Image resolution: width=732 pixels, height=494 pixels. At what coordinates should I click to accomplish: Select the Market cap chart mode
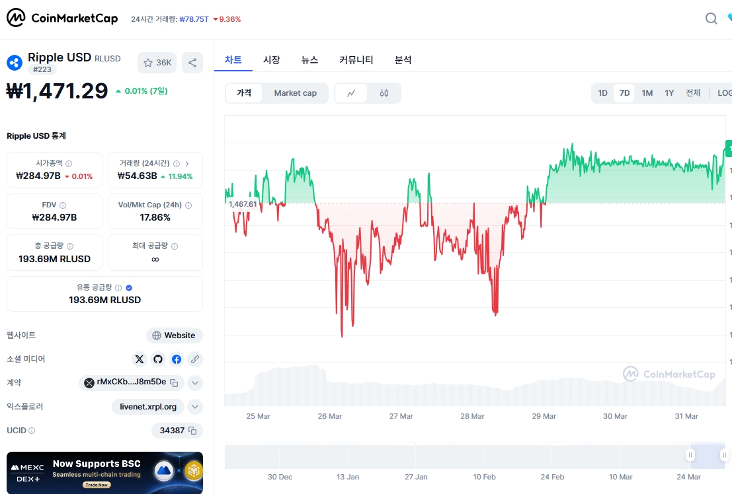coord(295,93)
